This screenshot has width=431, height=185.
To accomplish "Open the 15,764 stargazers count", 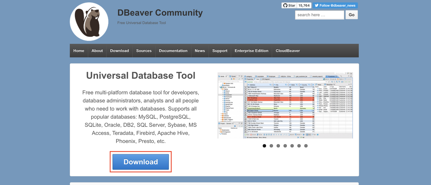I will coord(304,5).
